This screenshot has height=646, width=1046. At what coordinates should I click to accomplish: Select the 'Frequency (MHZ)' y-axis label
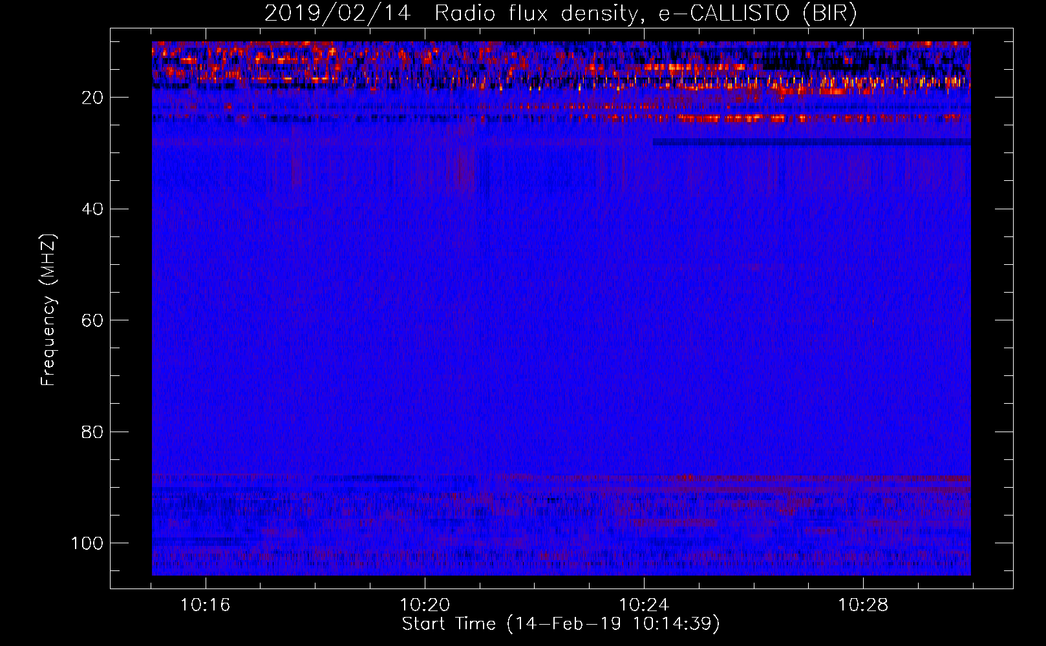pos(48,310)
